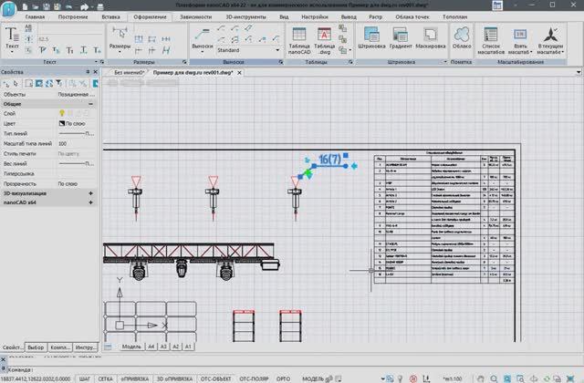Screen dimensions: 584x383
Task: Click the pan hand icon in status bar
Action: pos(481,378)
